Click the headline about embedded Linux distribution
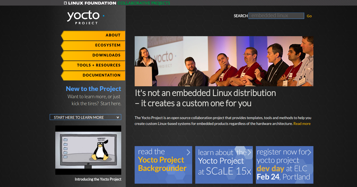Image resolution: width=357 pixels, height=187 pixels. [205, 98]
